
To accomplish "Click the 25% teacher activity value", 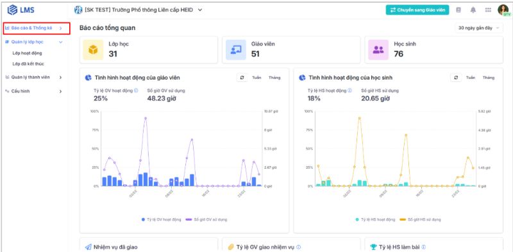I will pos(101,98).
